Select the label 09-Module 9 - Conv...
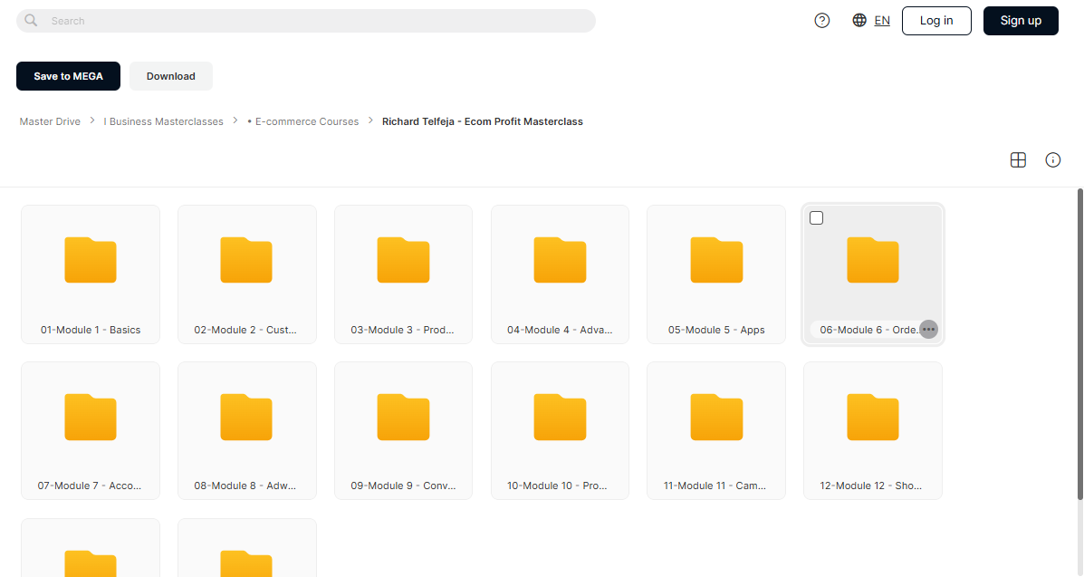Image resolution: width=1084 pixels, height=577 pixels. pyautogui.click(x=403, y=486)
